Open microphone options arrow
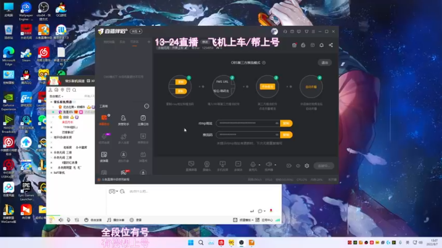Image resolution: width=442 pixels, height=248 pixels. point(259,165)
